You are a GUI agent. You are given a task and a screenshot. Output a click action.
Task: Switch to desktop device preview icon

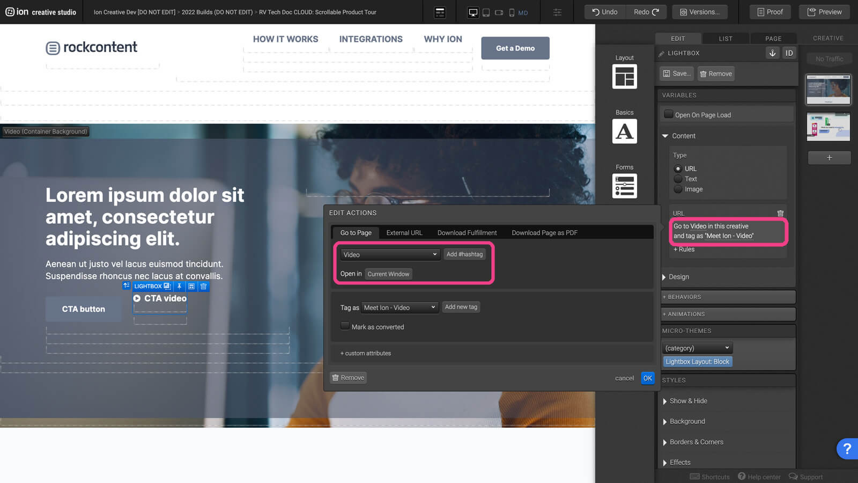click(x=473, y=12)
